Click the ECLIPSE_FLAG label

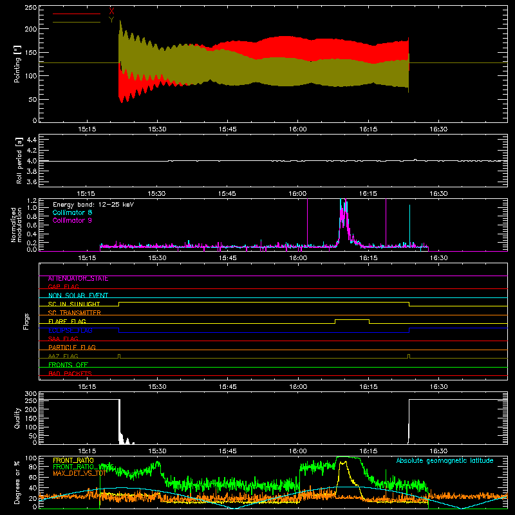tap(70, 330)
